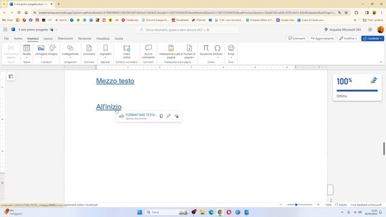The width and height of the screenshot is (386, 217).
Task: Adjust the zoom slider handle
Action: coord(296,205)
